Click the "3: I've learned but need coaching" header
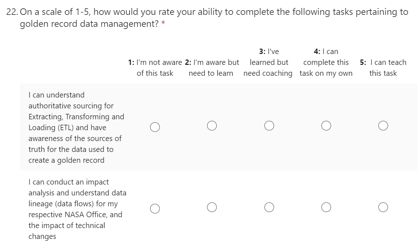The width and height of the screenshot is (418, 248). tap(269, 62)
